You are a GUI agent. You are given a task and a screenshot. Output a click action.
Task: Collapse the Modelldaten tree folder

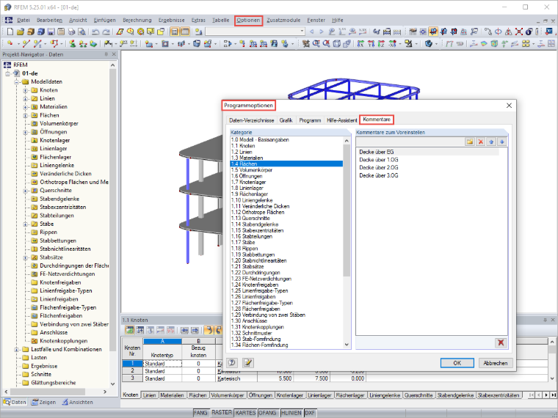click(x=17, y=81)
